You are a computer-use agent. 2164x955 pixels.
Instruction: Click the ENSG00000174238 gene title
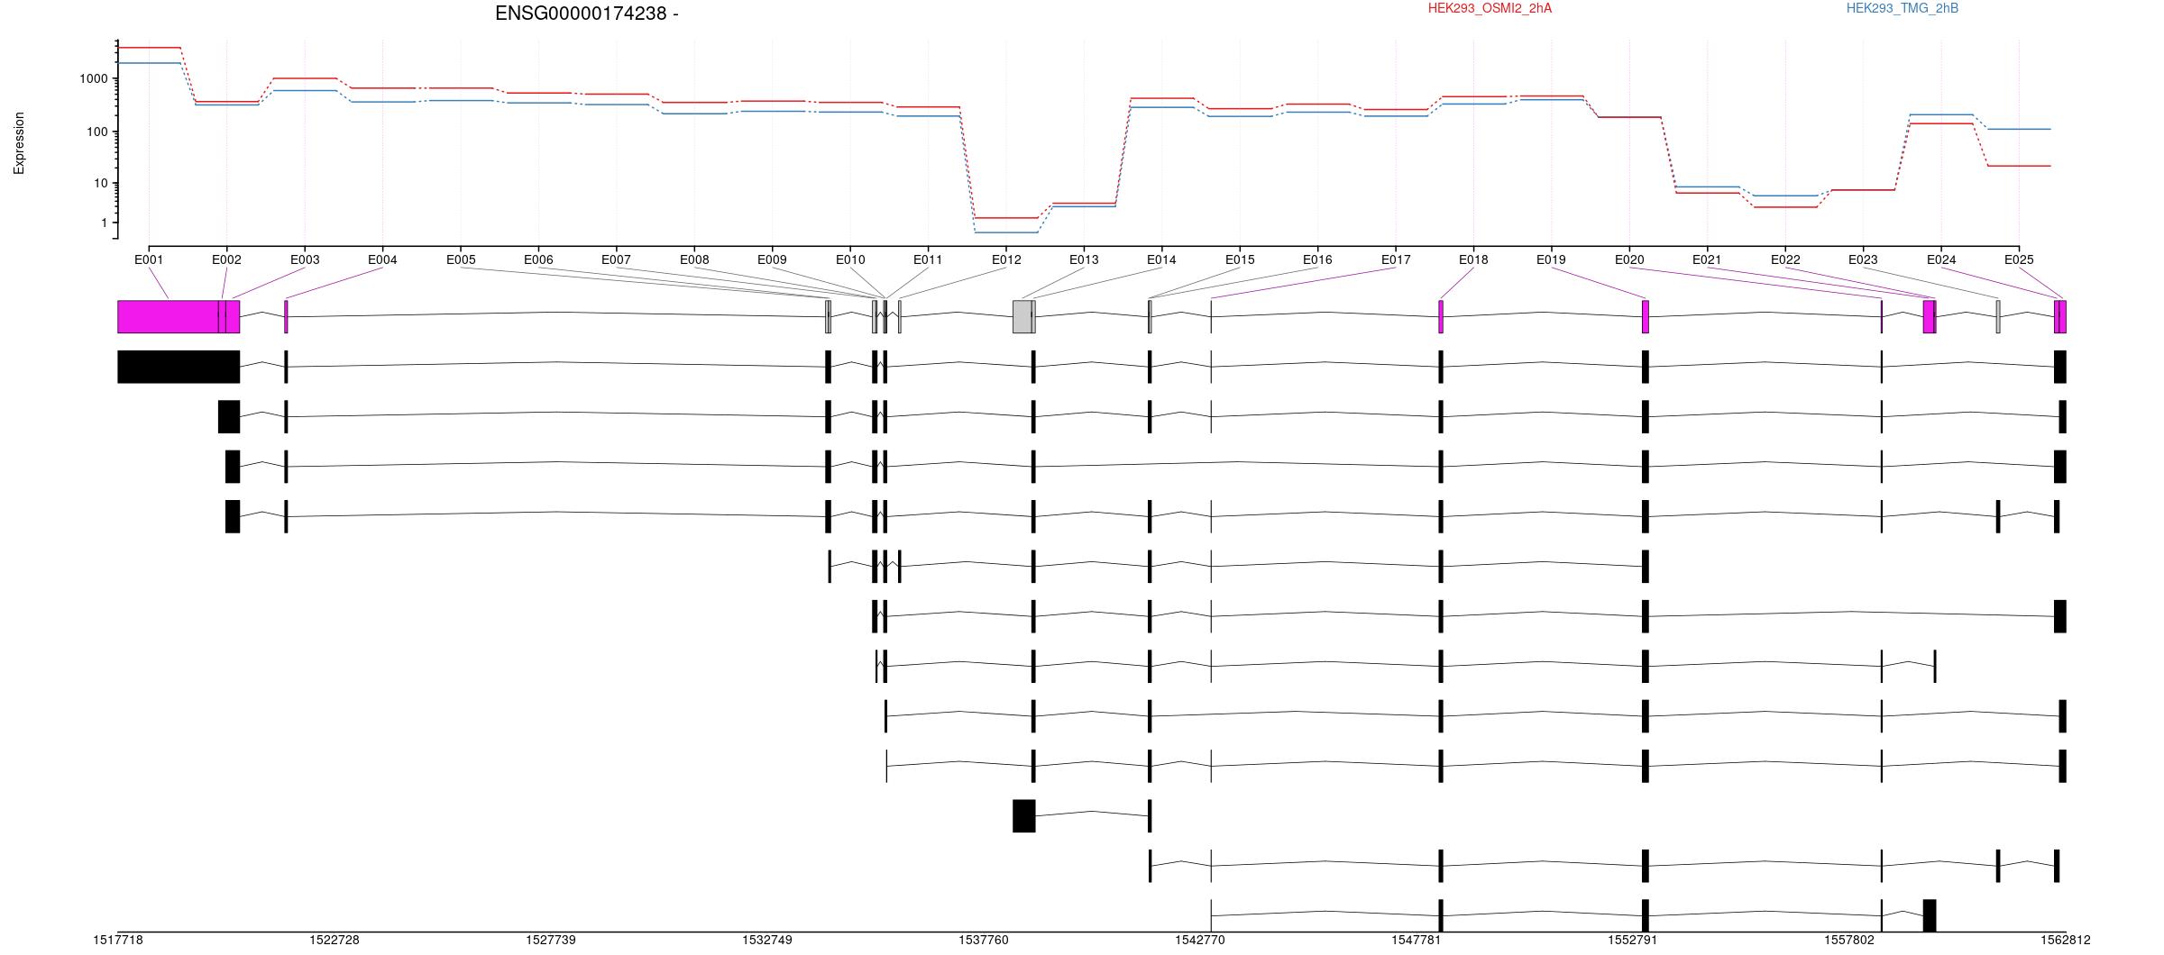[586, 14]
